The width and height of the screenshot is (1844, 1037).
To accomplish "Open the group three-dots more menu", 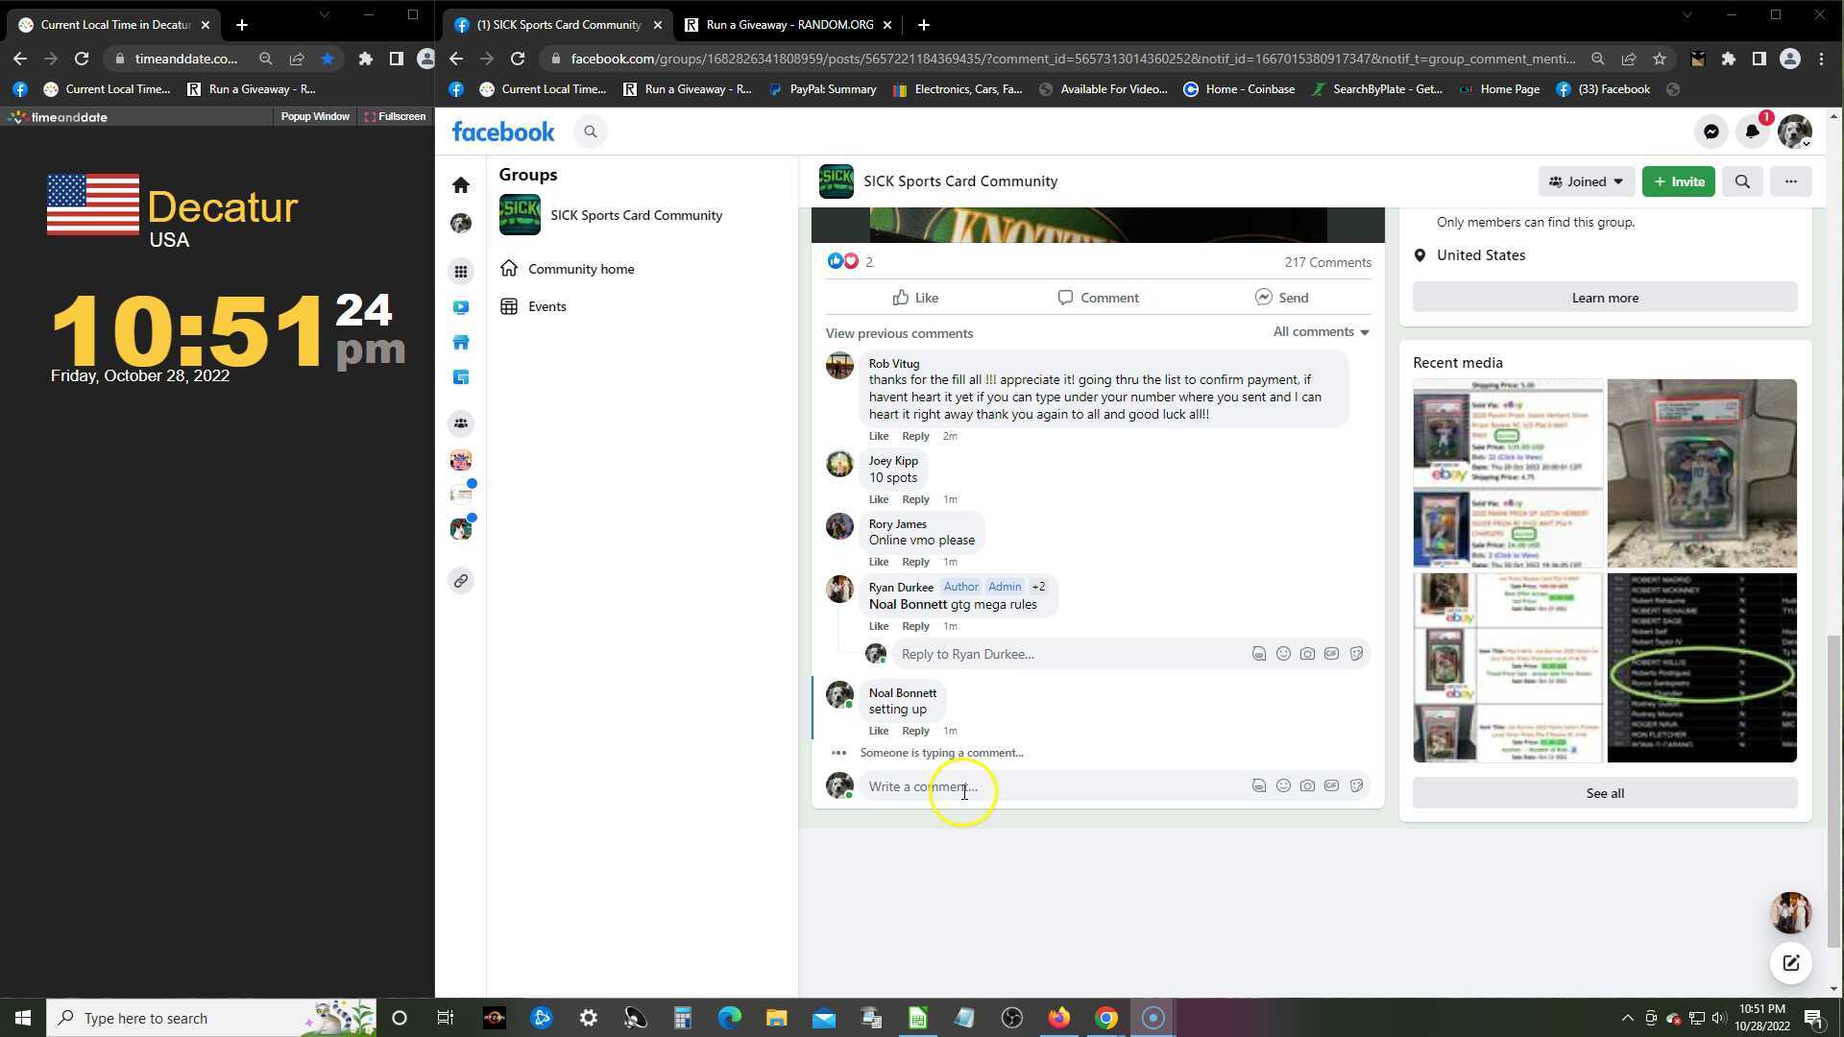I will tap(1790, 181).
